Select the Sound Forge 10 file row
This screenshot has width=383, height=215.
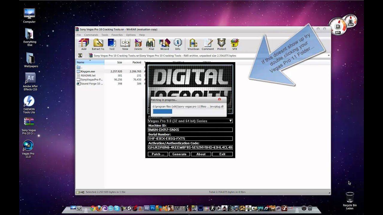click(90, 84)
